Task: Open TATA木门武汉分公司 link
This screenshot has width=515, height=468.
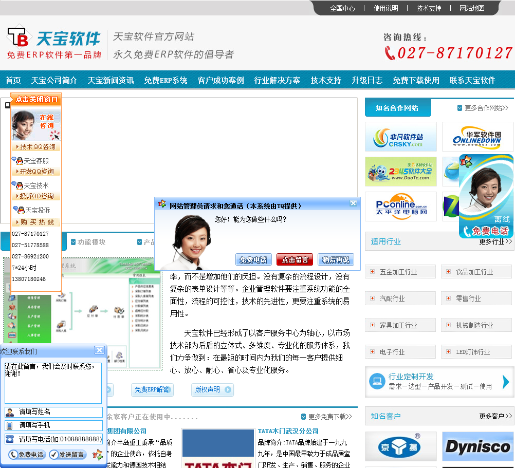Action: pos(288,431)
